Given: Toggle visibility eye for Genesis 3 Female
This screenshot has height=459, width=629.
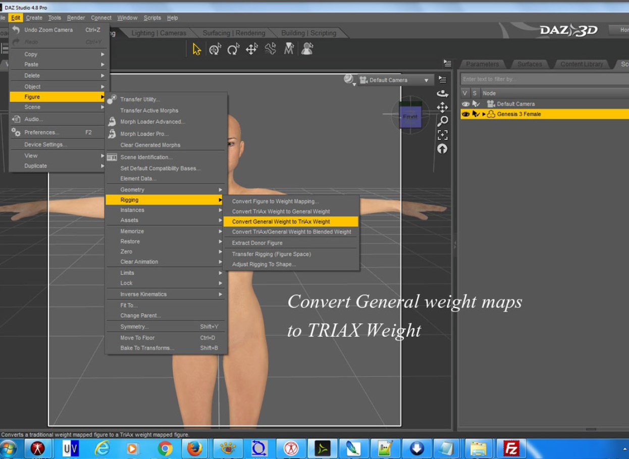Looking at the screenshot, I should (x=465, y=114).
